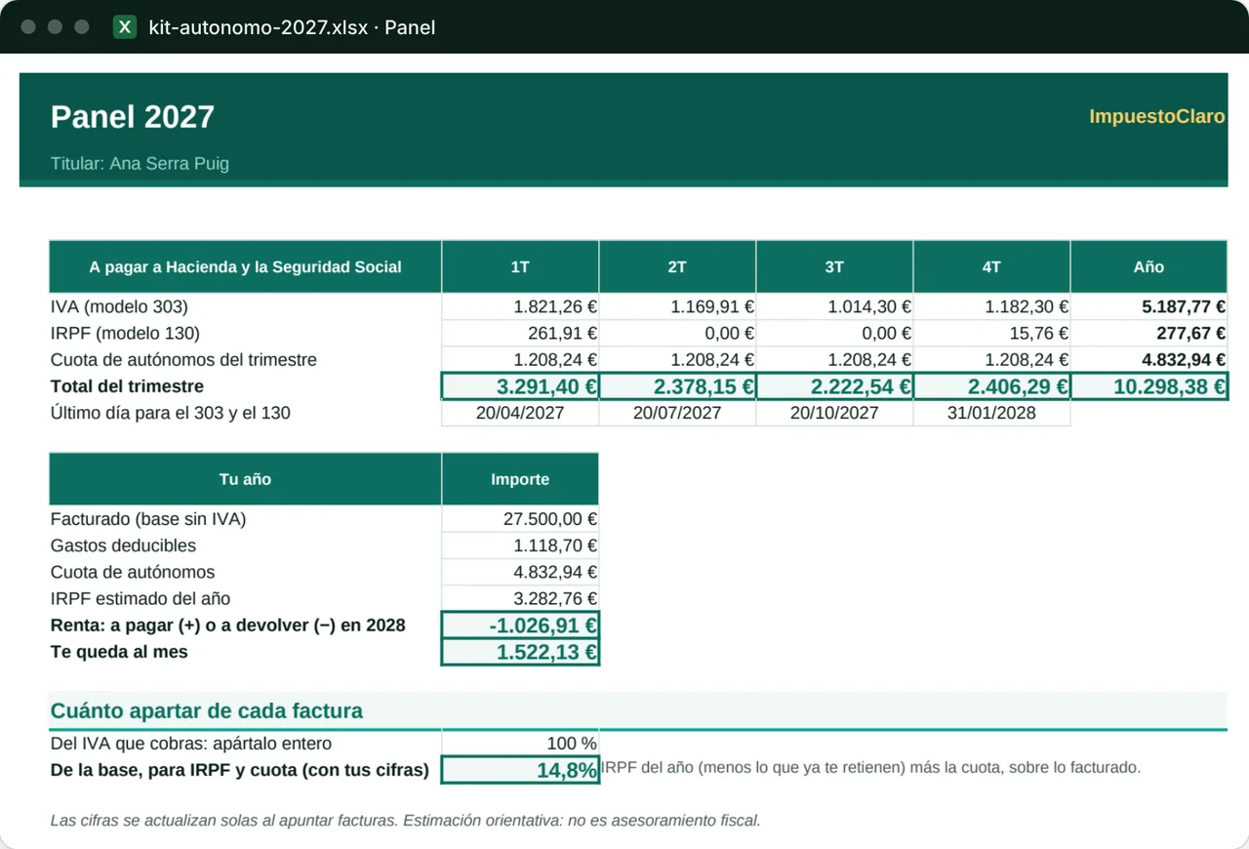Viewport: 1249px width, 849px height.
Task: Click the yearly IRPF total 277,67 €
Action: tap(1148, 333)
